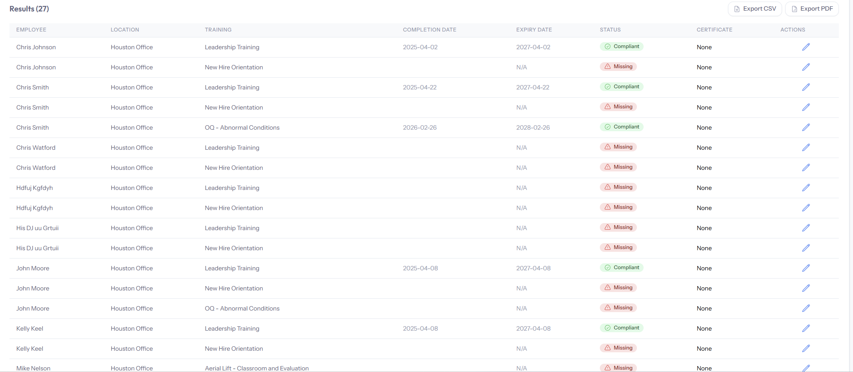
Task: Edit Hdfuj Kgfdyh New Hire Orientation record
Action: [x=806, y=208]
